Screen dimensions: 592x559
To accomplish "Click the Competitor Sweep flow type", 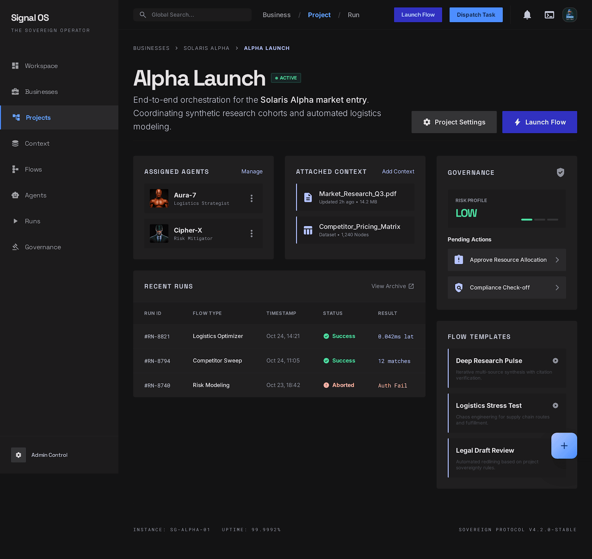I will coord(217,360).
